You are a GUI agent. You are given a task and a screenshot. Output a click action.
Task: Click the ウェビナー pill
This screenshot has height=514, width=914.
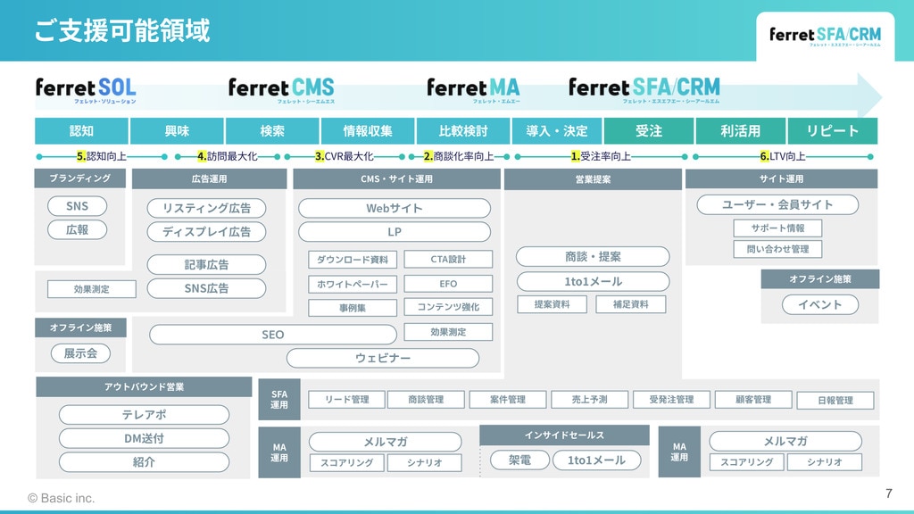pos(382,358)
